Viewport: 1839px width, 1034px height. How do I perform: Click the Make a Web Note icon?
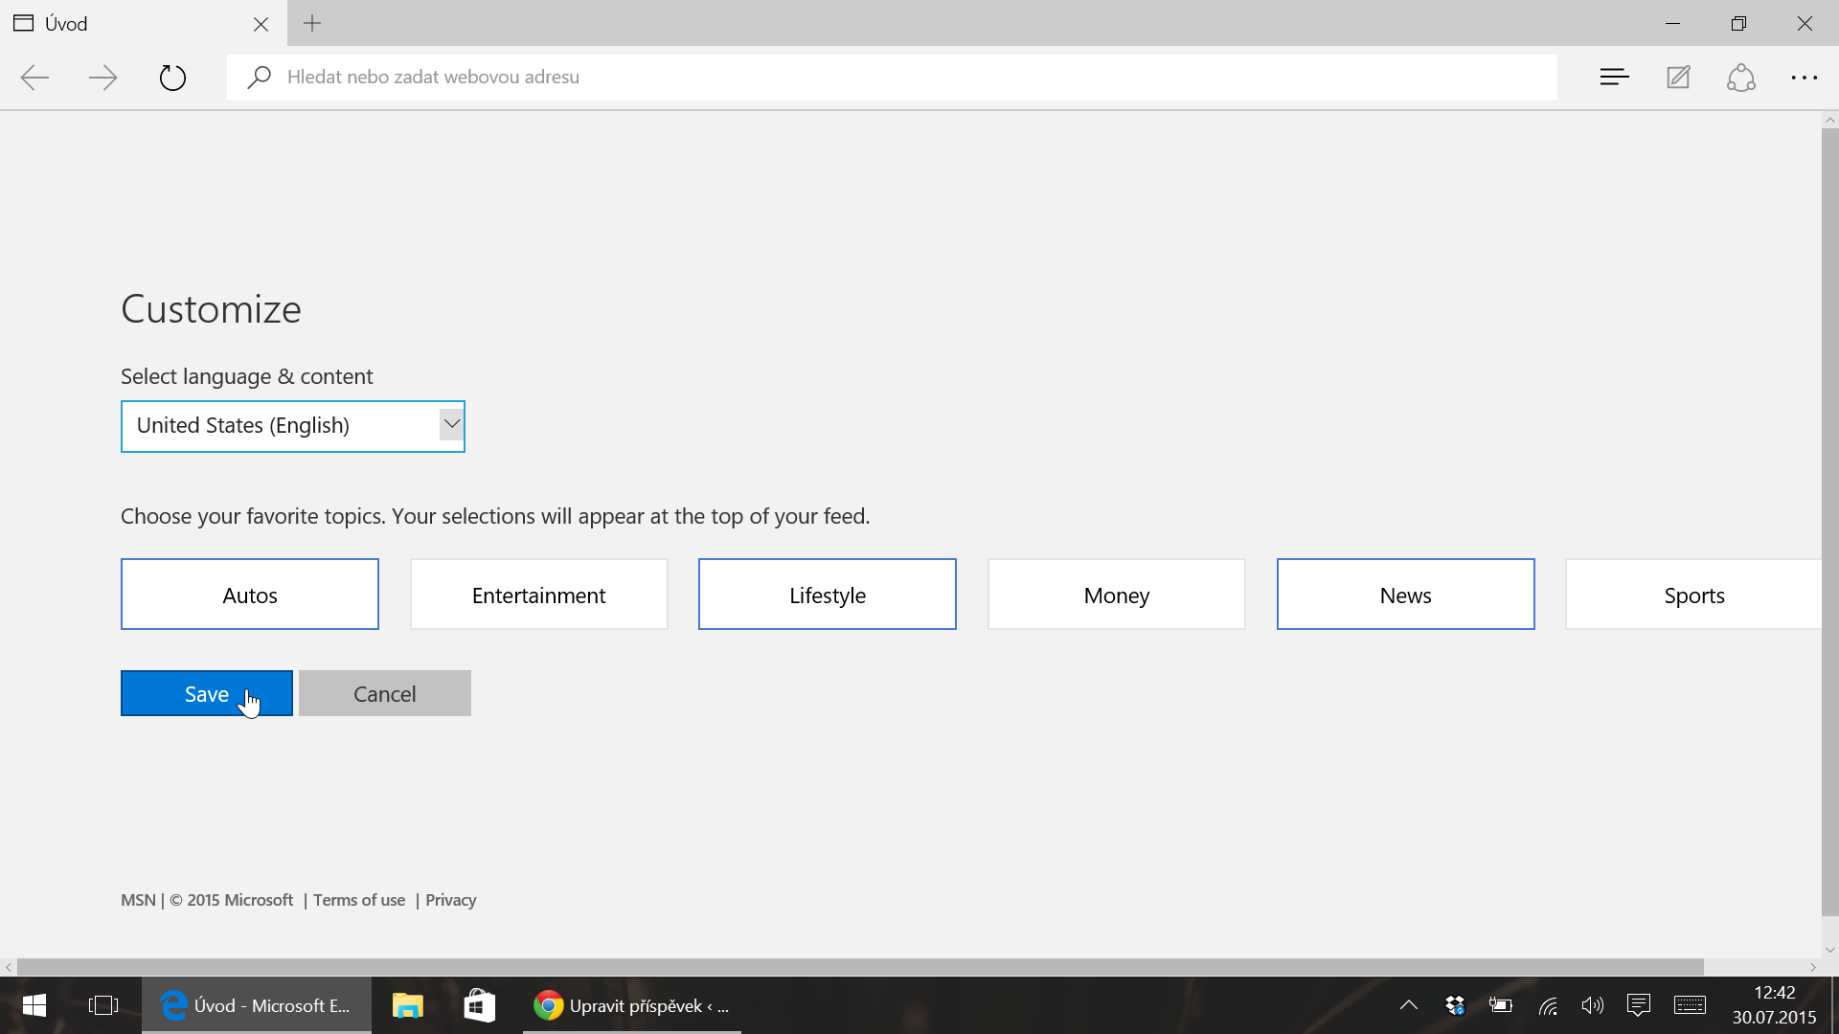1678,78
